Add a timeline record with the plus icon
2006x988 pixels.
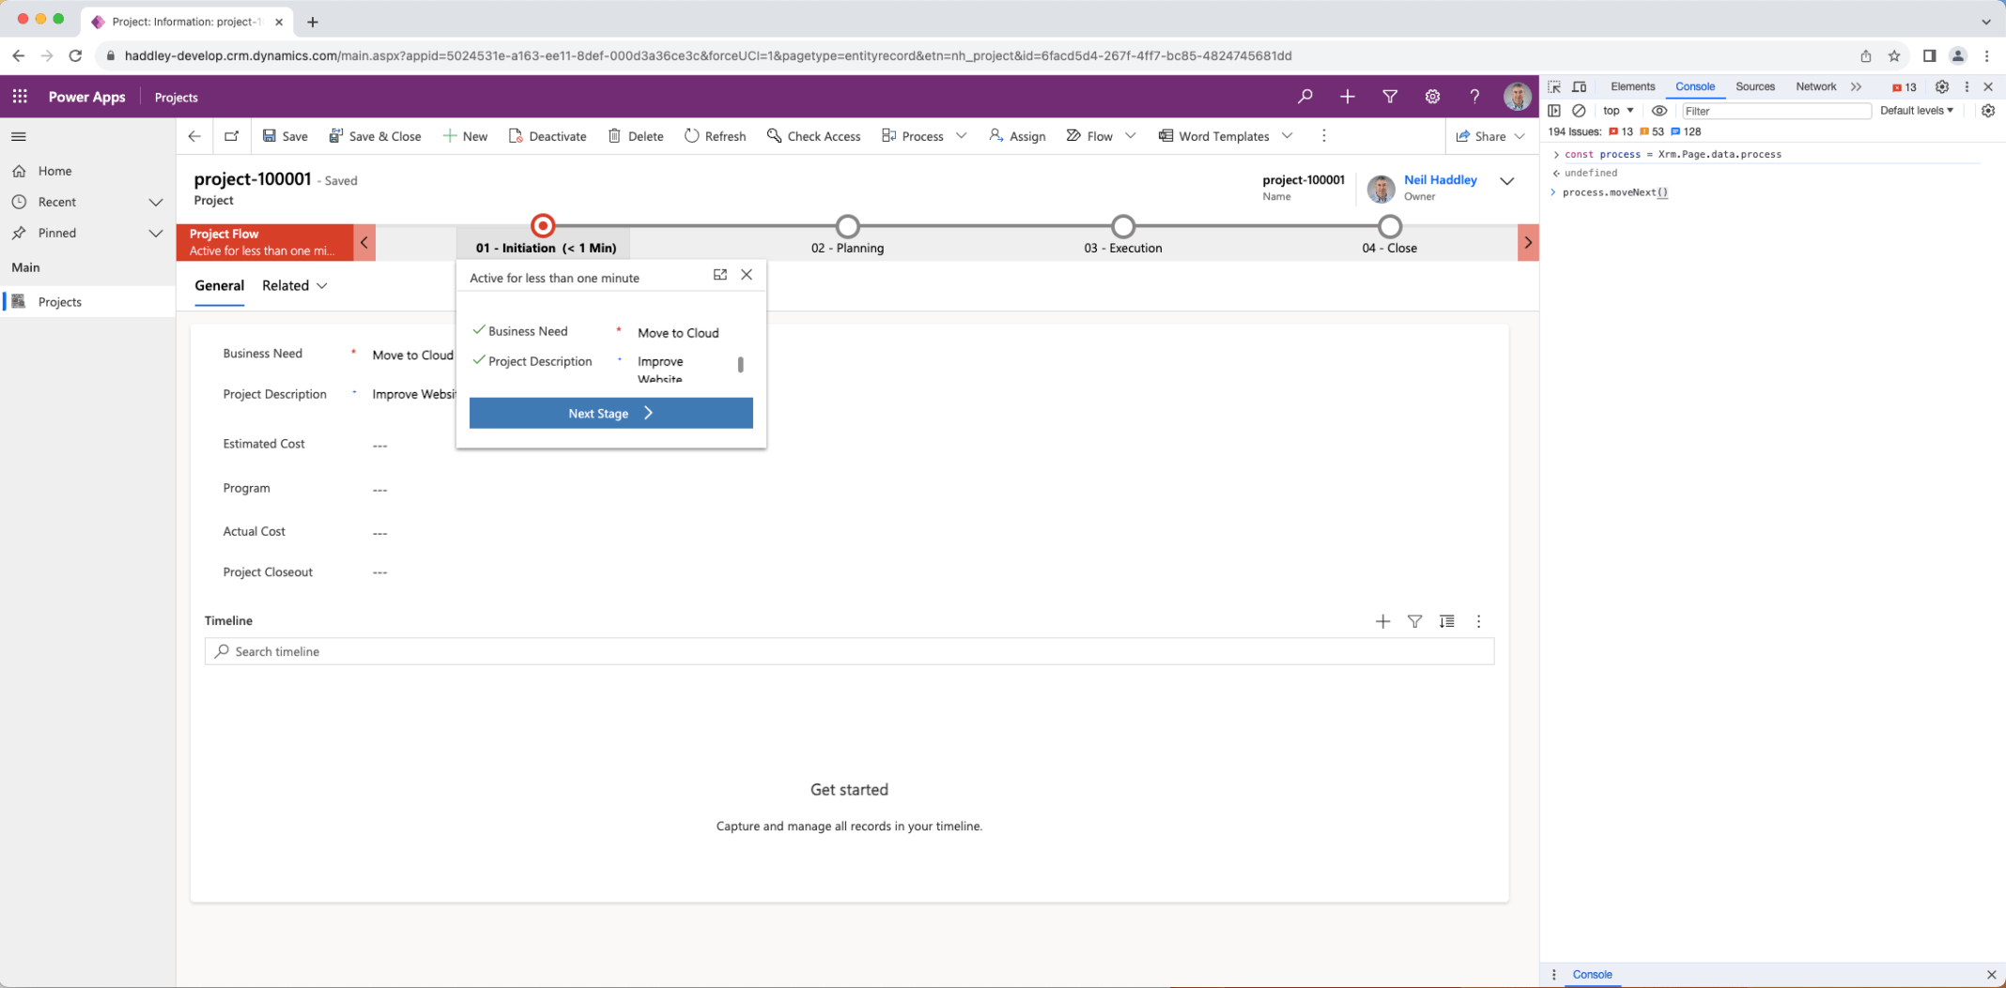coord(1382,621)
